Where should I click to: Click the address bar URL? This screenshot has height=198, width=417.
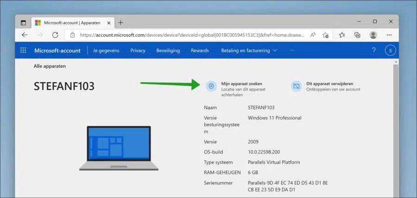coord(192,35)
